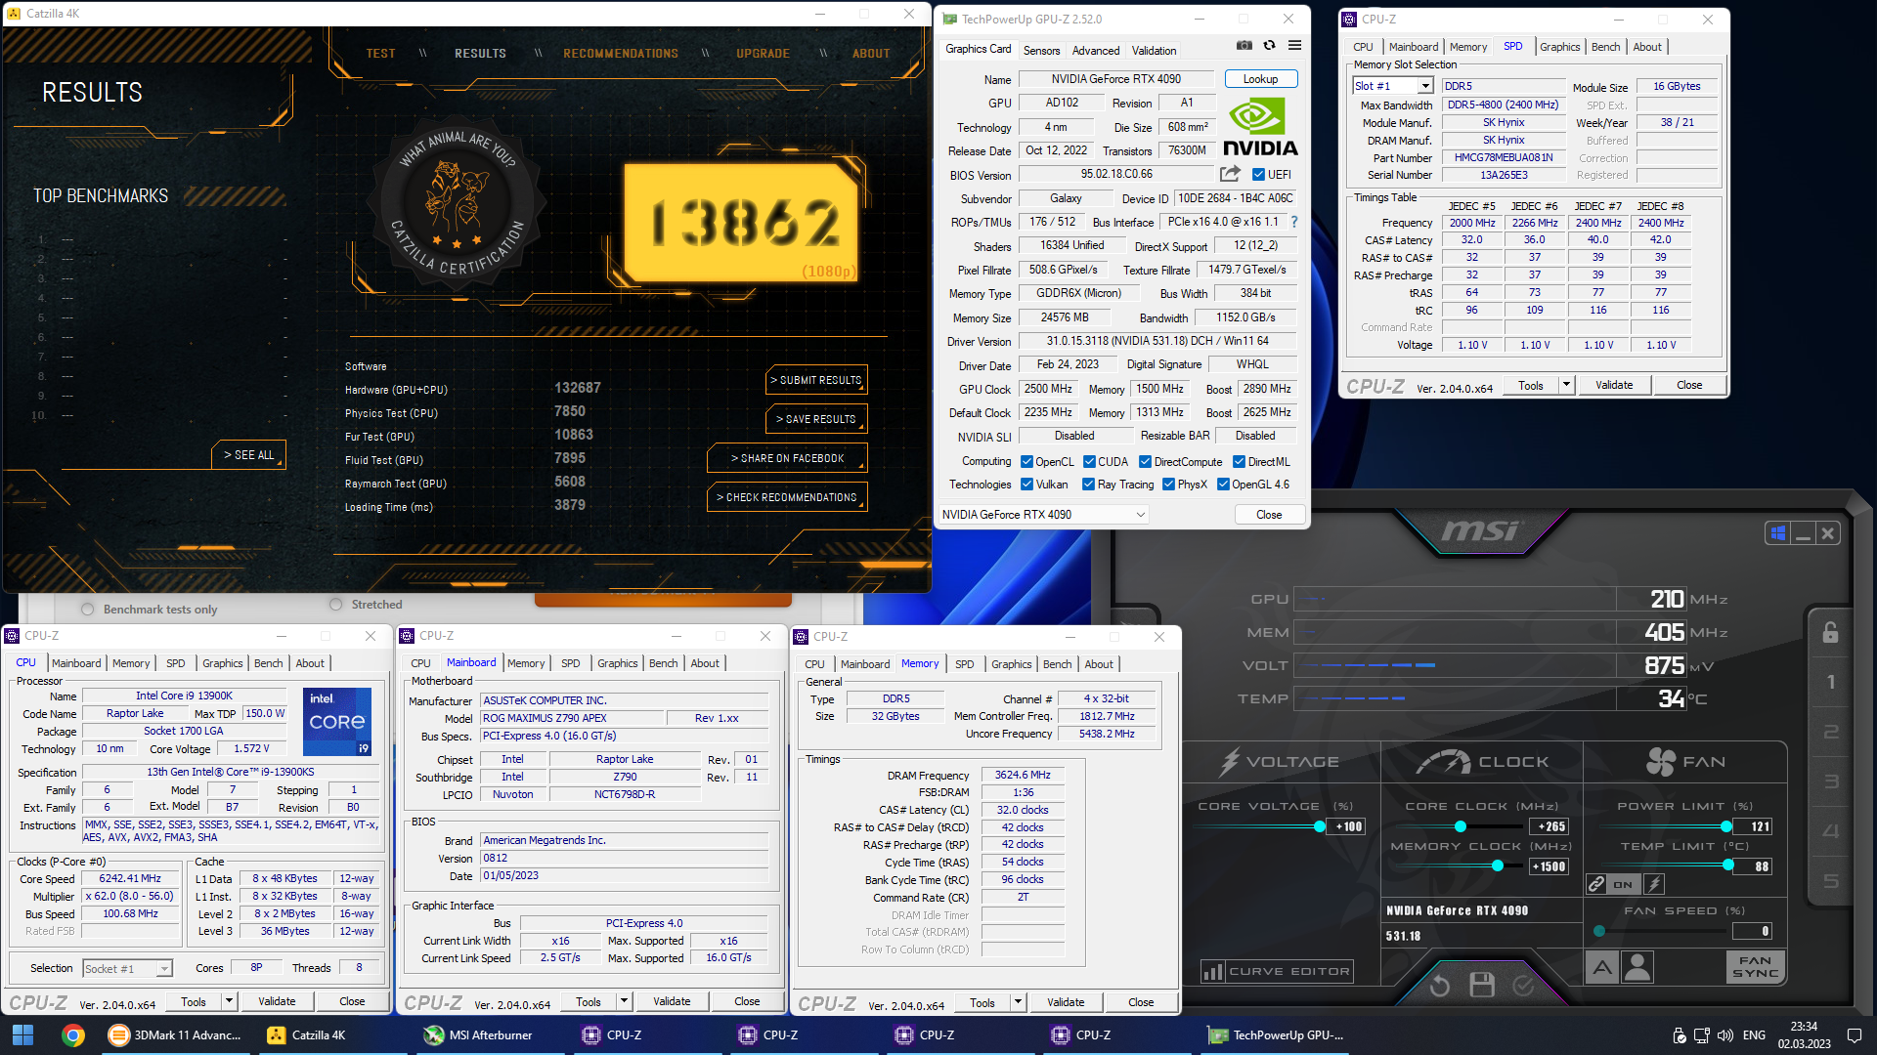Open the GPU-Z hamburger menu

coord(1294,46)
